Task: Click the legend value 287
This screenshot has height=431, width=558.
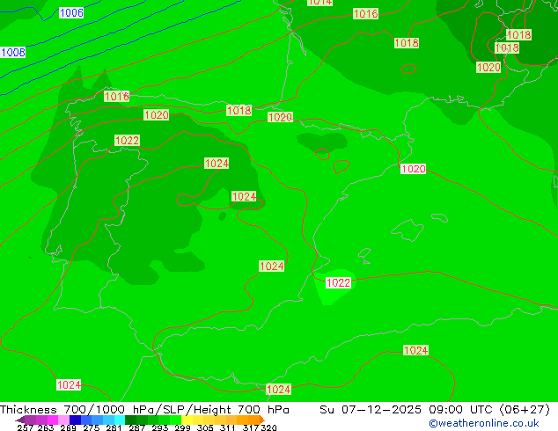Action: pos(136,427)
